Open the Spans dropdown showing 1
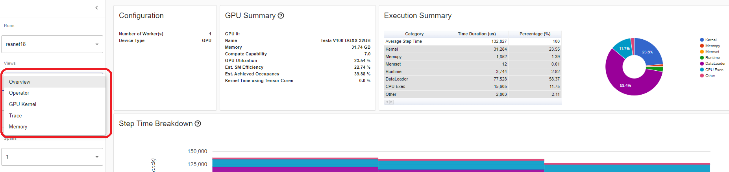The width and height of the screenshot is (729, 172). pos(52,157)
